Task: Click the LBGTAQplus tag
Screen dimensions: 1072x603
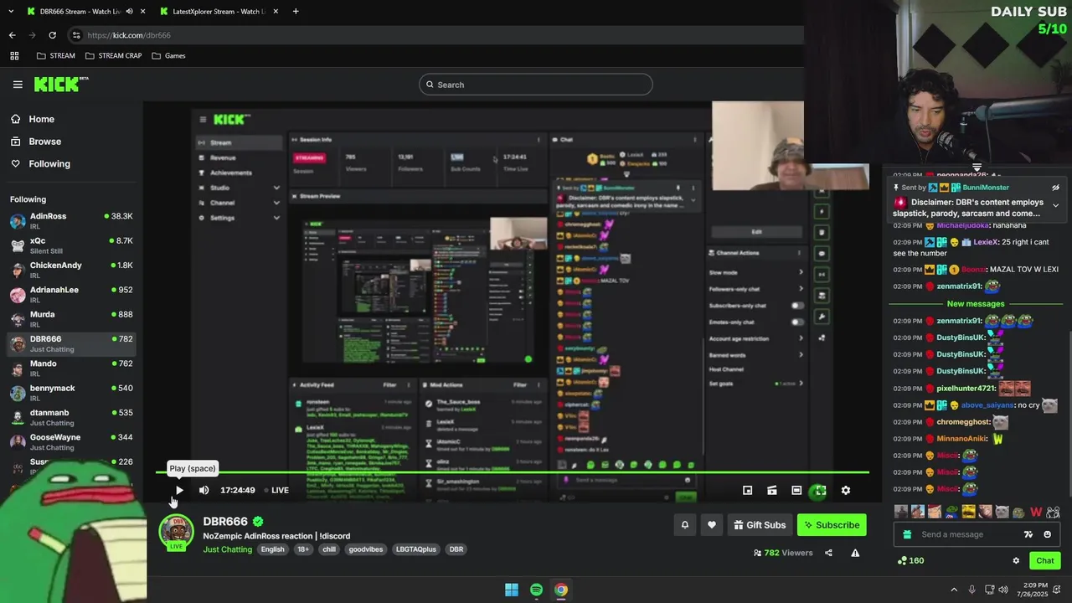Action: (x=416, y=549)
